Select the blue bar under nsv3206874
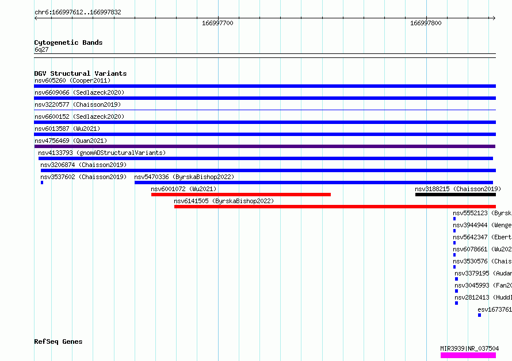Image resolution: width=512 pixels, height=361 pixels. [x=268, y=170]
